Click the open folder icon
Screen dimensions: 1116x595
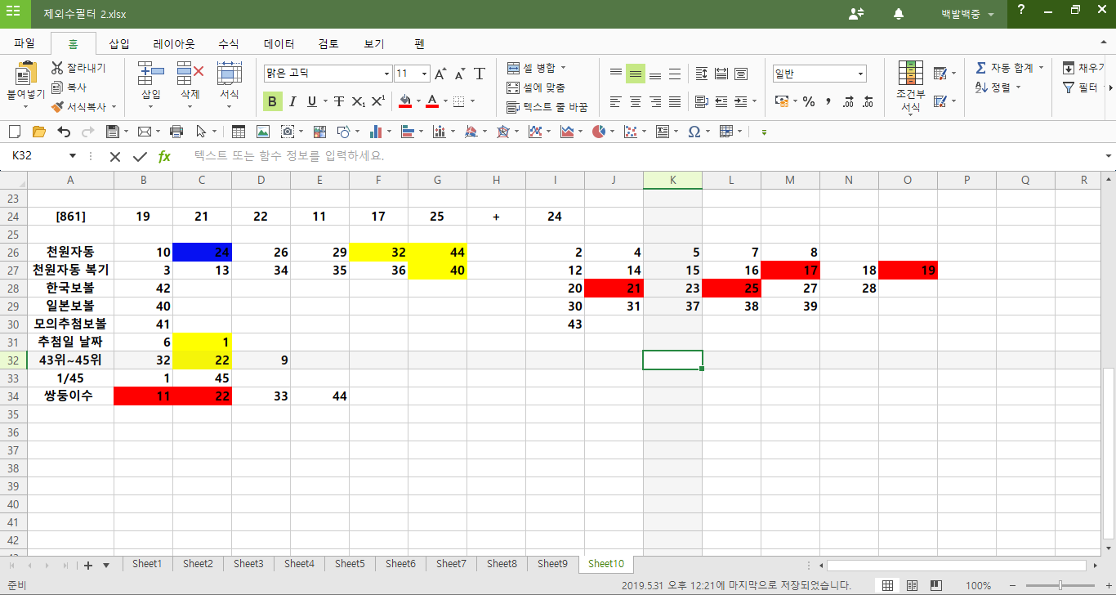pyautogui.click(x=38, y=132)
